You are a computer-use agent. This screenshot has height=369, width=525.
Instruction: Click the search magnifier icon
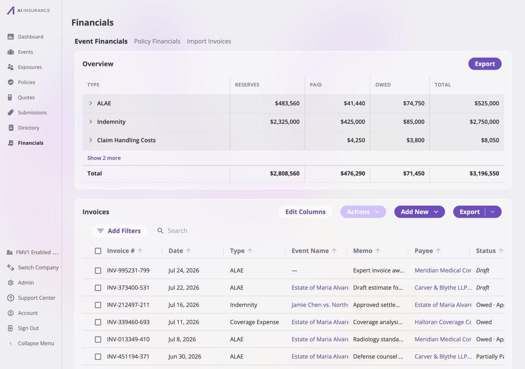point(160,231)
